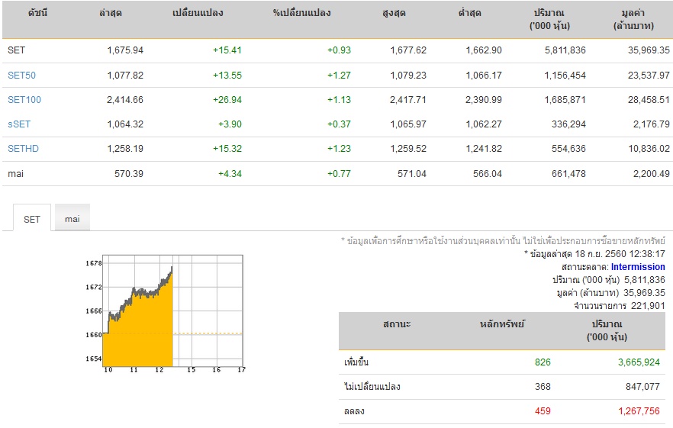This screenshot has width=673, height=428.
Task: Click transaction count 221,901
Action: [x=648, y=306]
